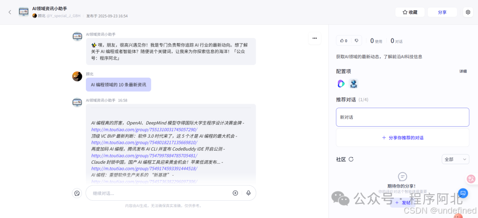This screenshot has height=218, width=478.
Task: Click text 期待你的分享!
Action: (x=401, y=186)
